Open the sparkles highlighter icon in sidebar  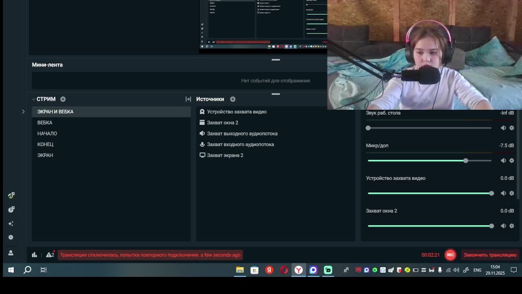point(11,224)
